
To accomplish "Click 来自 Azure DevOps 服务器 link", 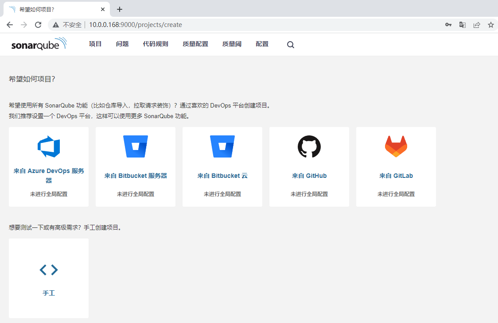I will [49, 176].
